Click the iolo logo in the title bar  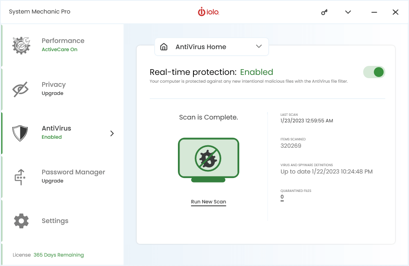pyautogui.click(x=208, y=12)
